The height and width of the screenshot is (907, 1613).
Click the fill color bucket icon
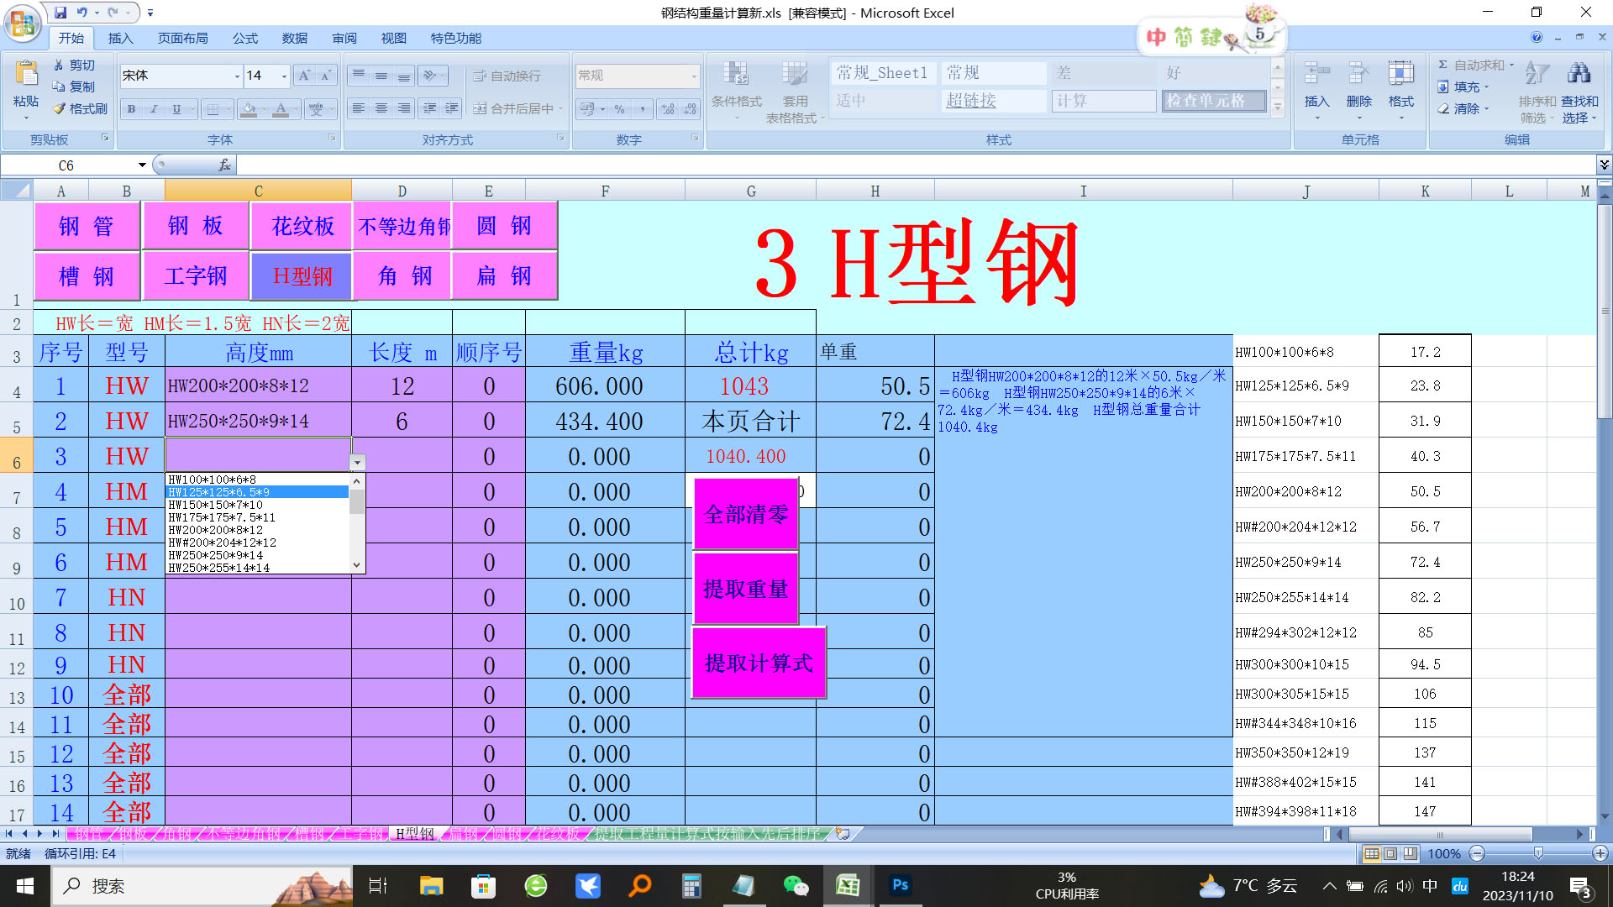248,109
